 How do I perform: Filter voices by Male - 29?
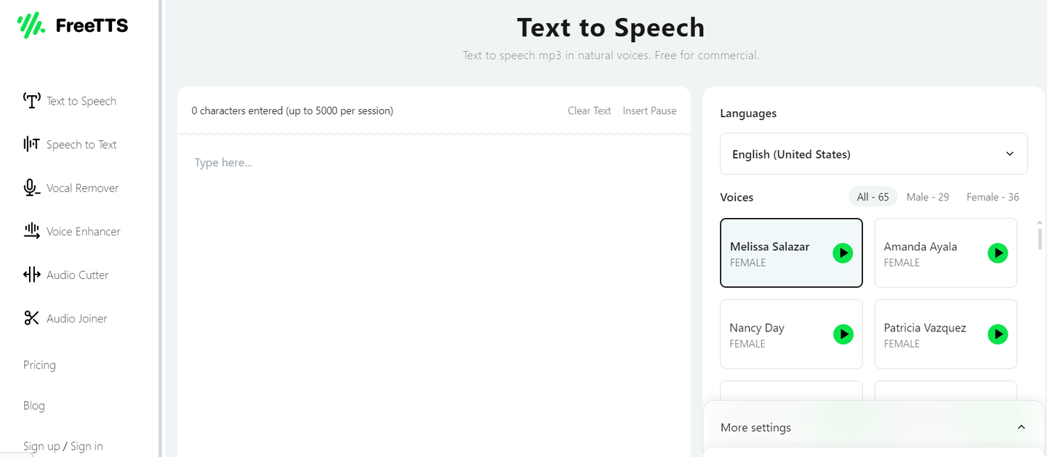(x=928, y=197)
